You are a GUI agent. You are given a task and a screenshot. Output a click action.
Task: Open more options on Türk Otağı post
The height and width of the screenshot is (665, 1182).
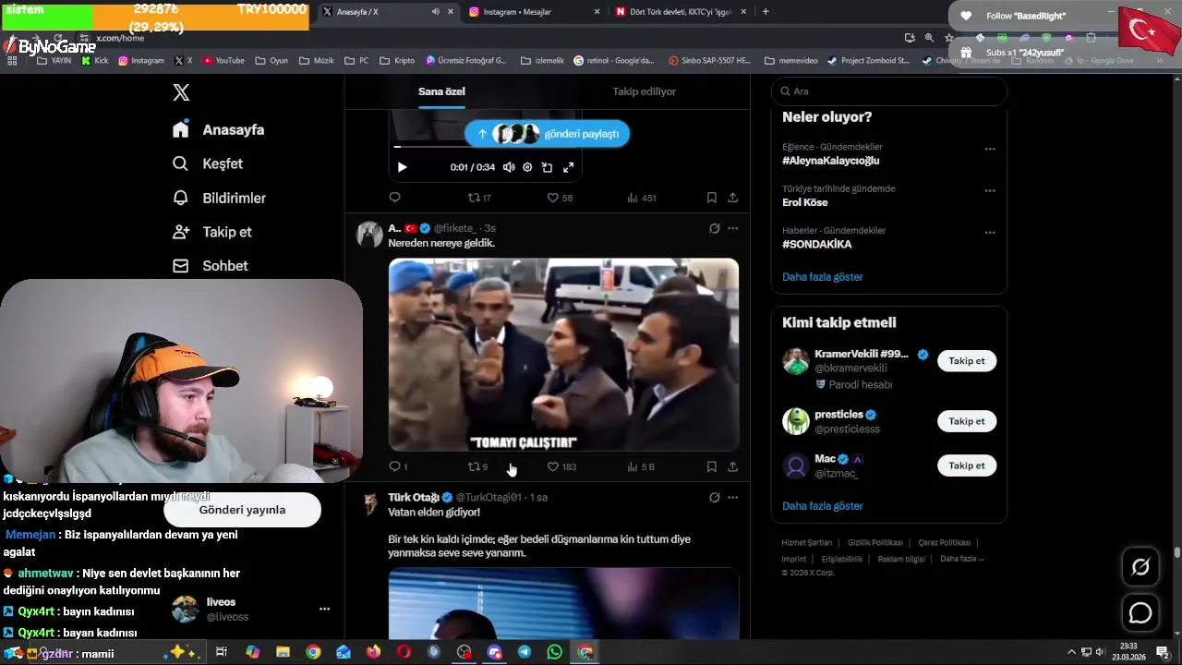click(732, 497)
